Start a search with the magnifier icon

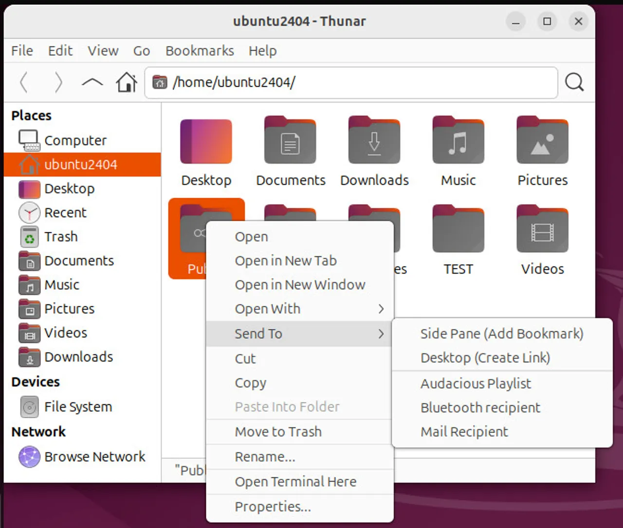click(574, 83)
